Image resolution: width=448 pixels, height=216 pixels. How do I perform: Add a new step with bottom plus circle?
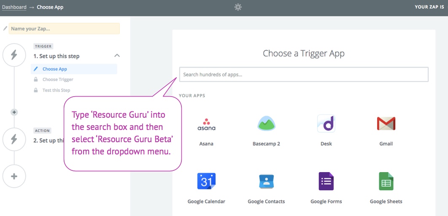point(14,176)
